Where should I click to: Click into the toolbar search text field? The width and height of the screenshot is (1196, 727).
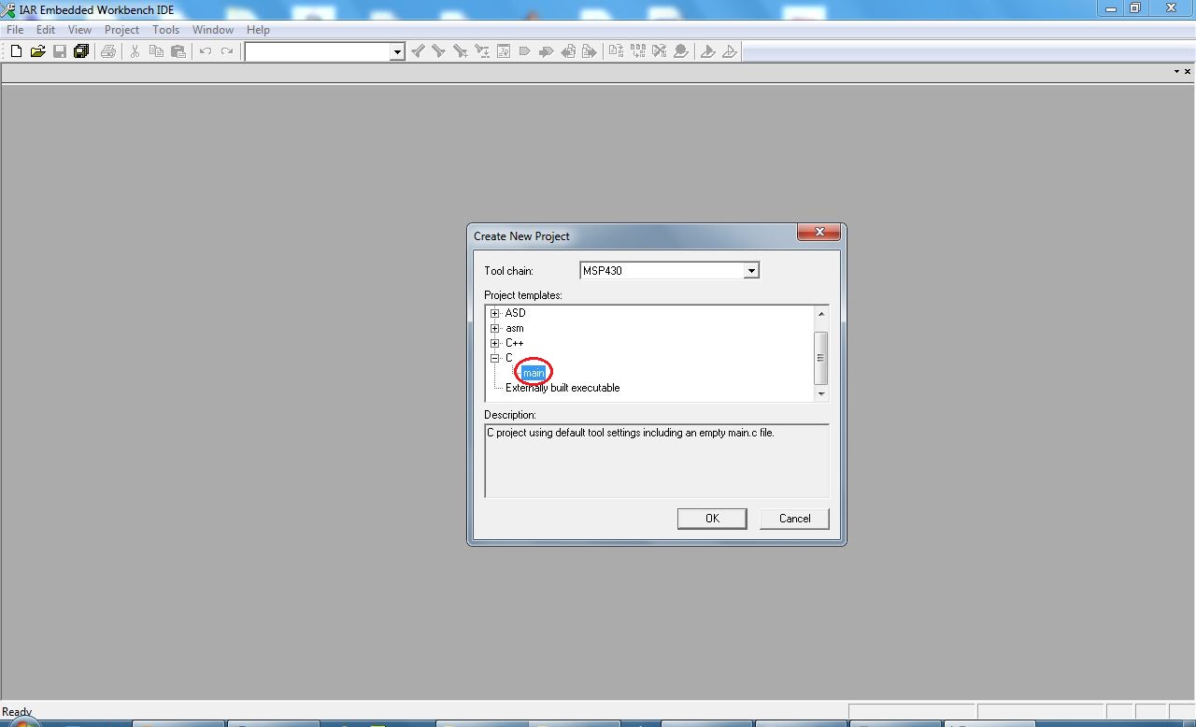(x=318, y=52)
